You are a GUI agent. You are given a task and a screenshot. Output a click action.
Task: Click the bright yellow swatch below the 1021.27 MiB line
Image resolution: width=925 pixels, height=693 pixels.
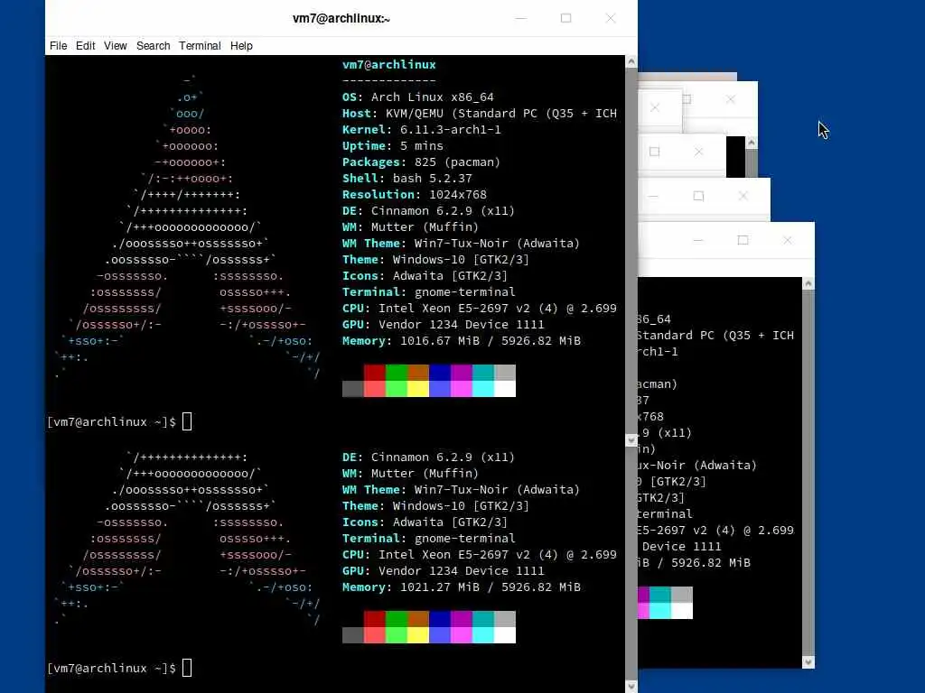418,635
